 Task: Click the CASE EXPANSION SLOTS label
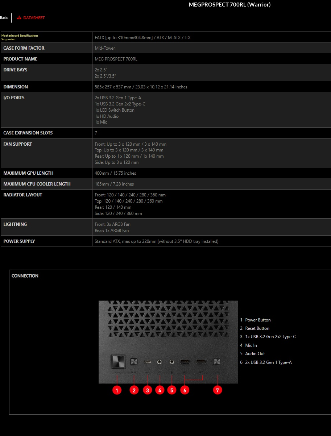[28, 133]
